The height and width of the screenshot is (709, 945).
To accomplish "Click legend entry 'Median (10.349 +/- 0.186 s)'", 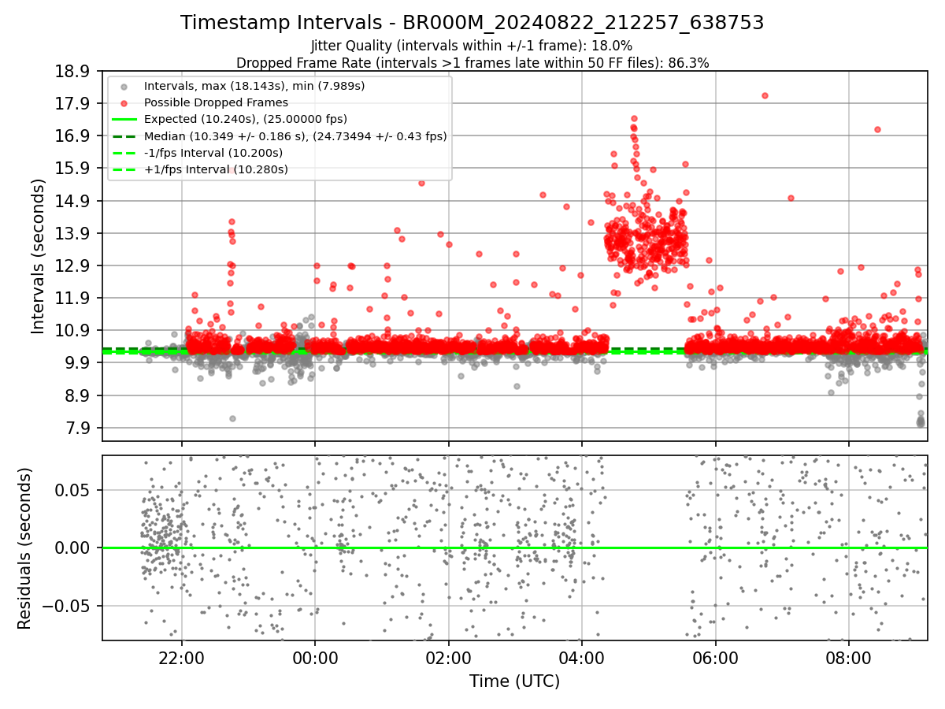I will coord(295,135).
